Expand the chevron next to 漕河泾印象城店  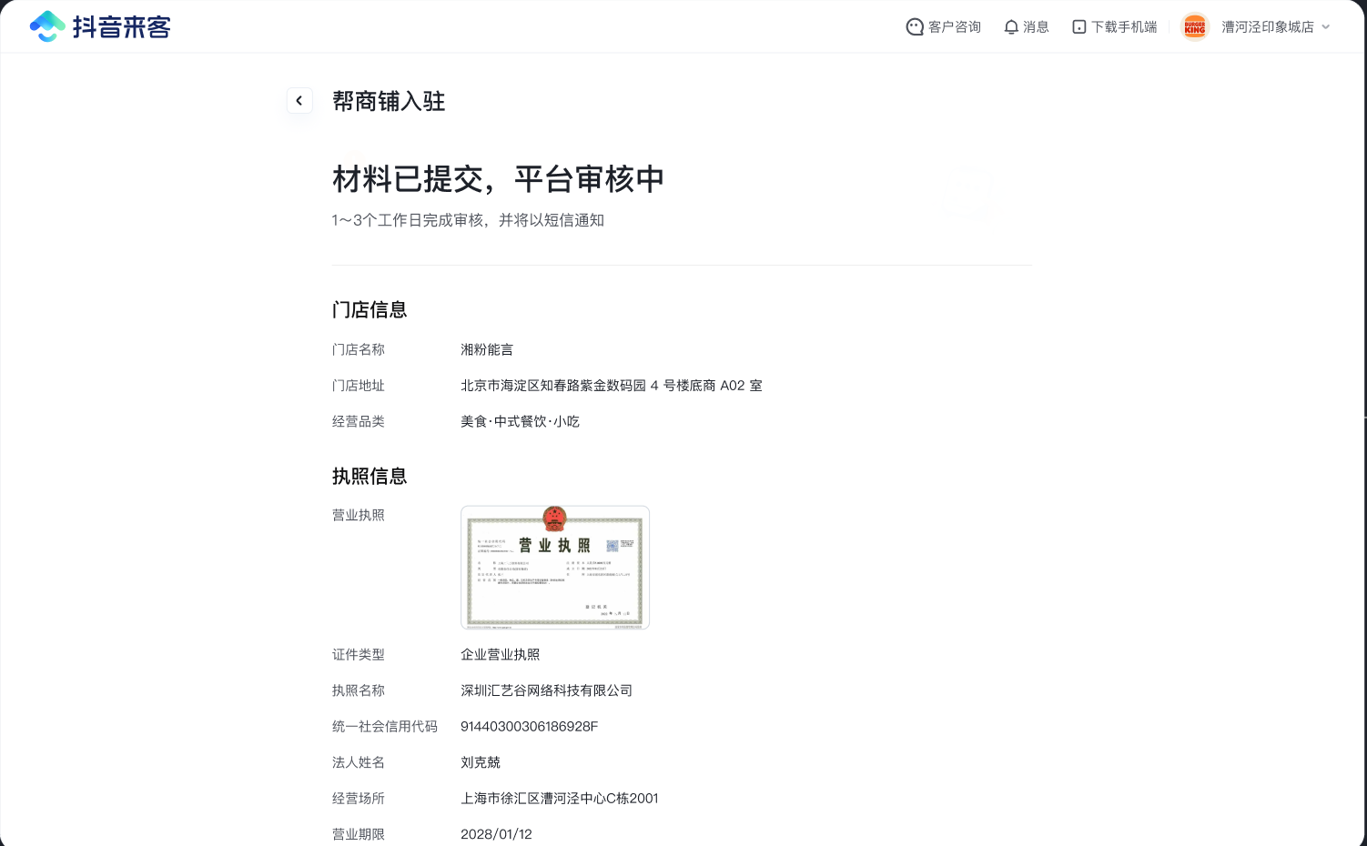coord(1326,27)
